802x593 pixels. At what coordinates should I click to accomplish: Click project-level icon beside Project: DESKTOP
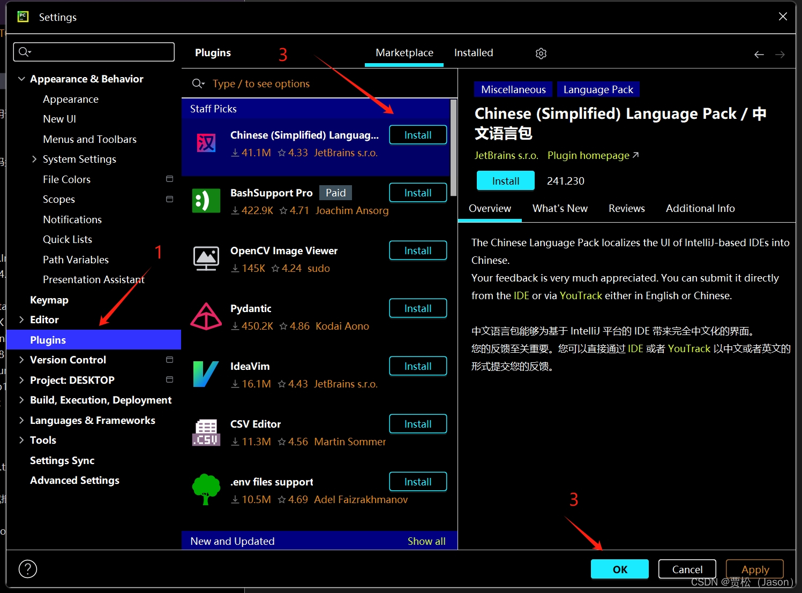tap(170, 379)
